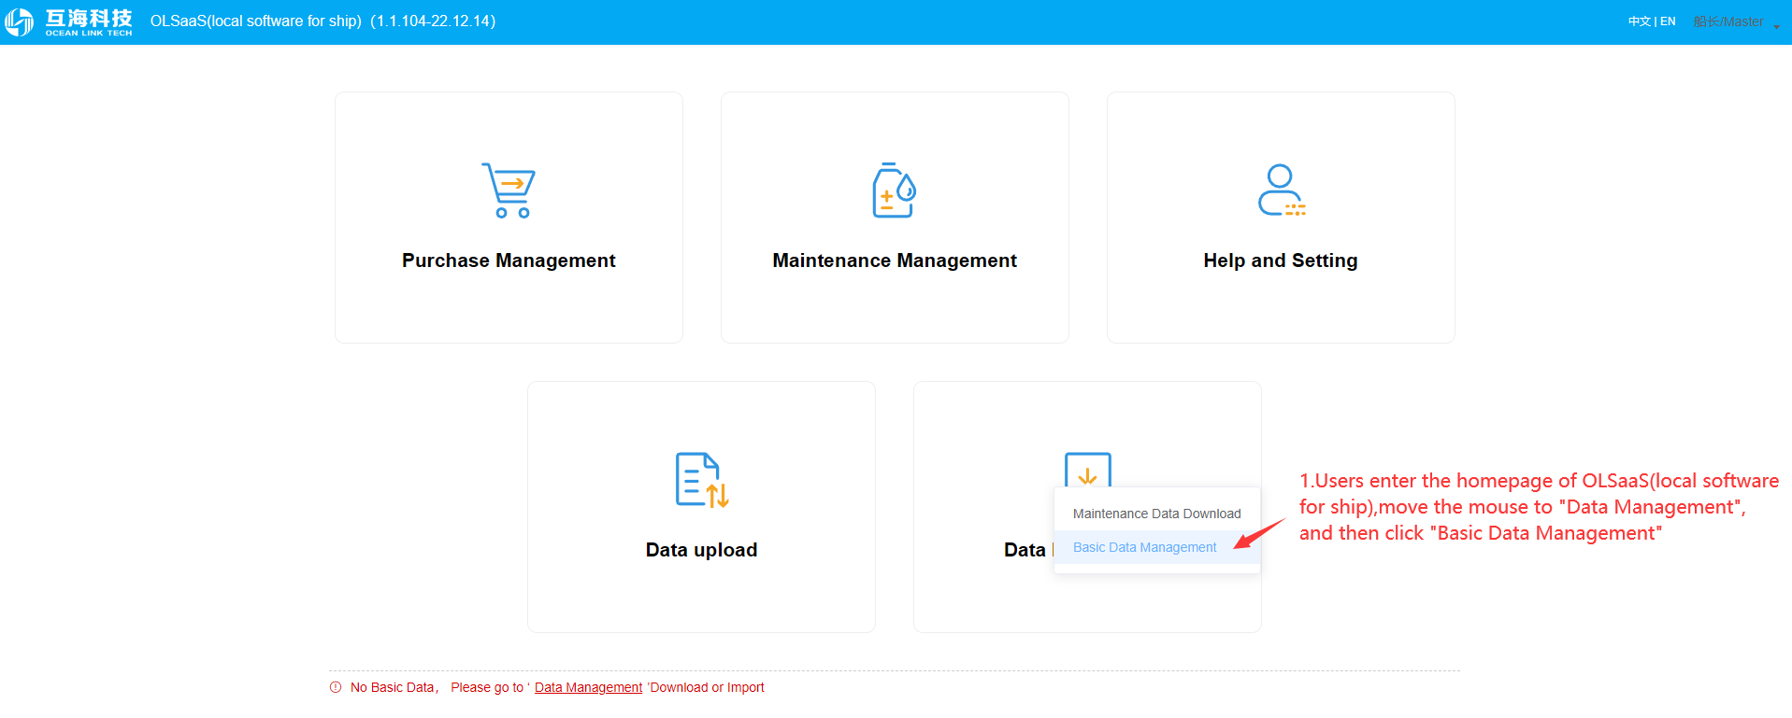The image size is (1792, 718).
Task: Click the red warning icon before No Basic Data
Action: click(x=336, y=687)
